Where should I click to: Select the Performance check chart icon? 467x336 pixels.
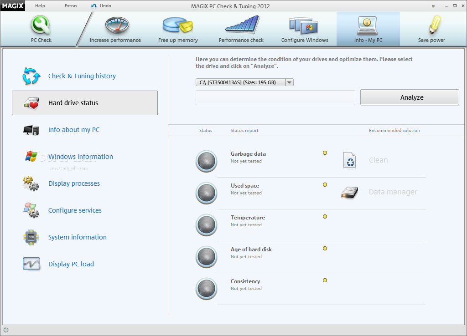click(243, 25)
